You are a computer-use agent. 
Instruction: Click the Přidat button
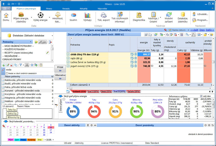click(x=60, y=69)
